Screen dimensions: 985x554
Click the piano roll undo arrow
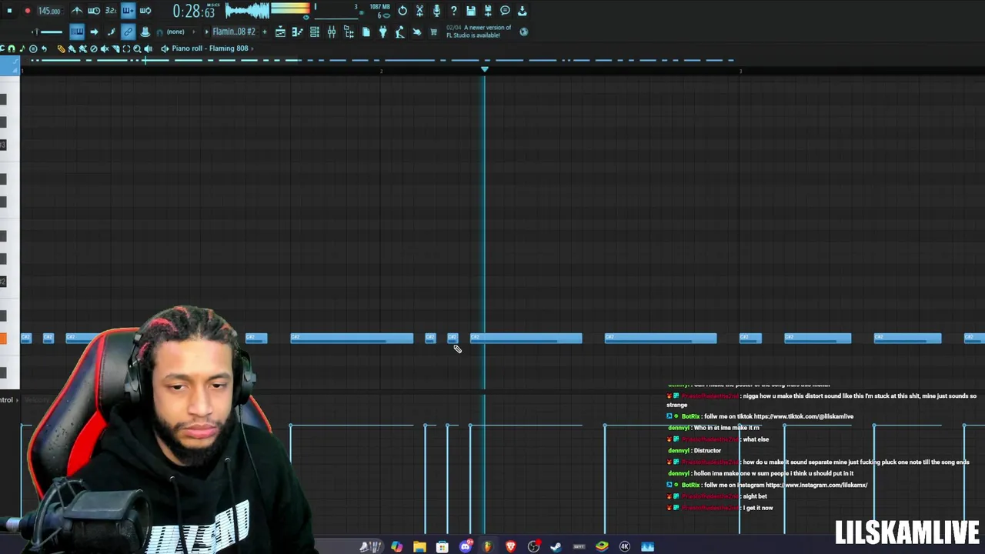point(43,48)
